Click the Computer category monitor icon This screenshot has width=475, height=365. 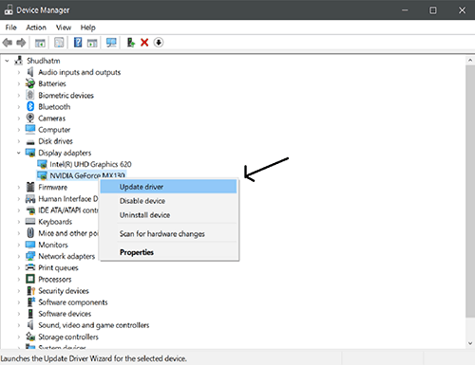pos(30,130)
